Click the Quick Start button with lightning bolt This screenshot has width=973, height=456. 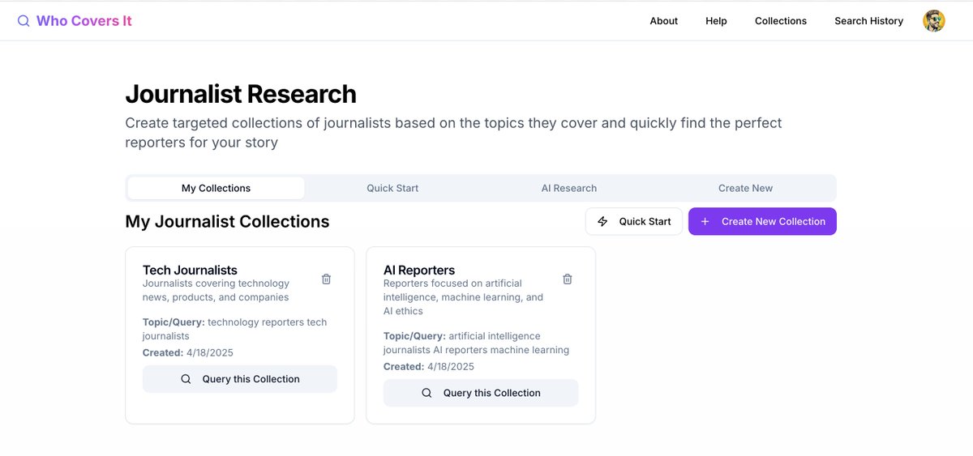pos(634,221)
